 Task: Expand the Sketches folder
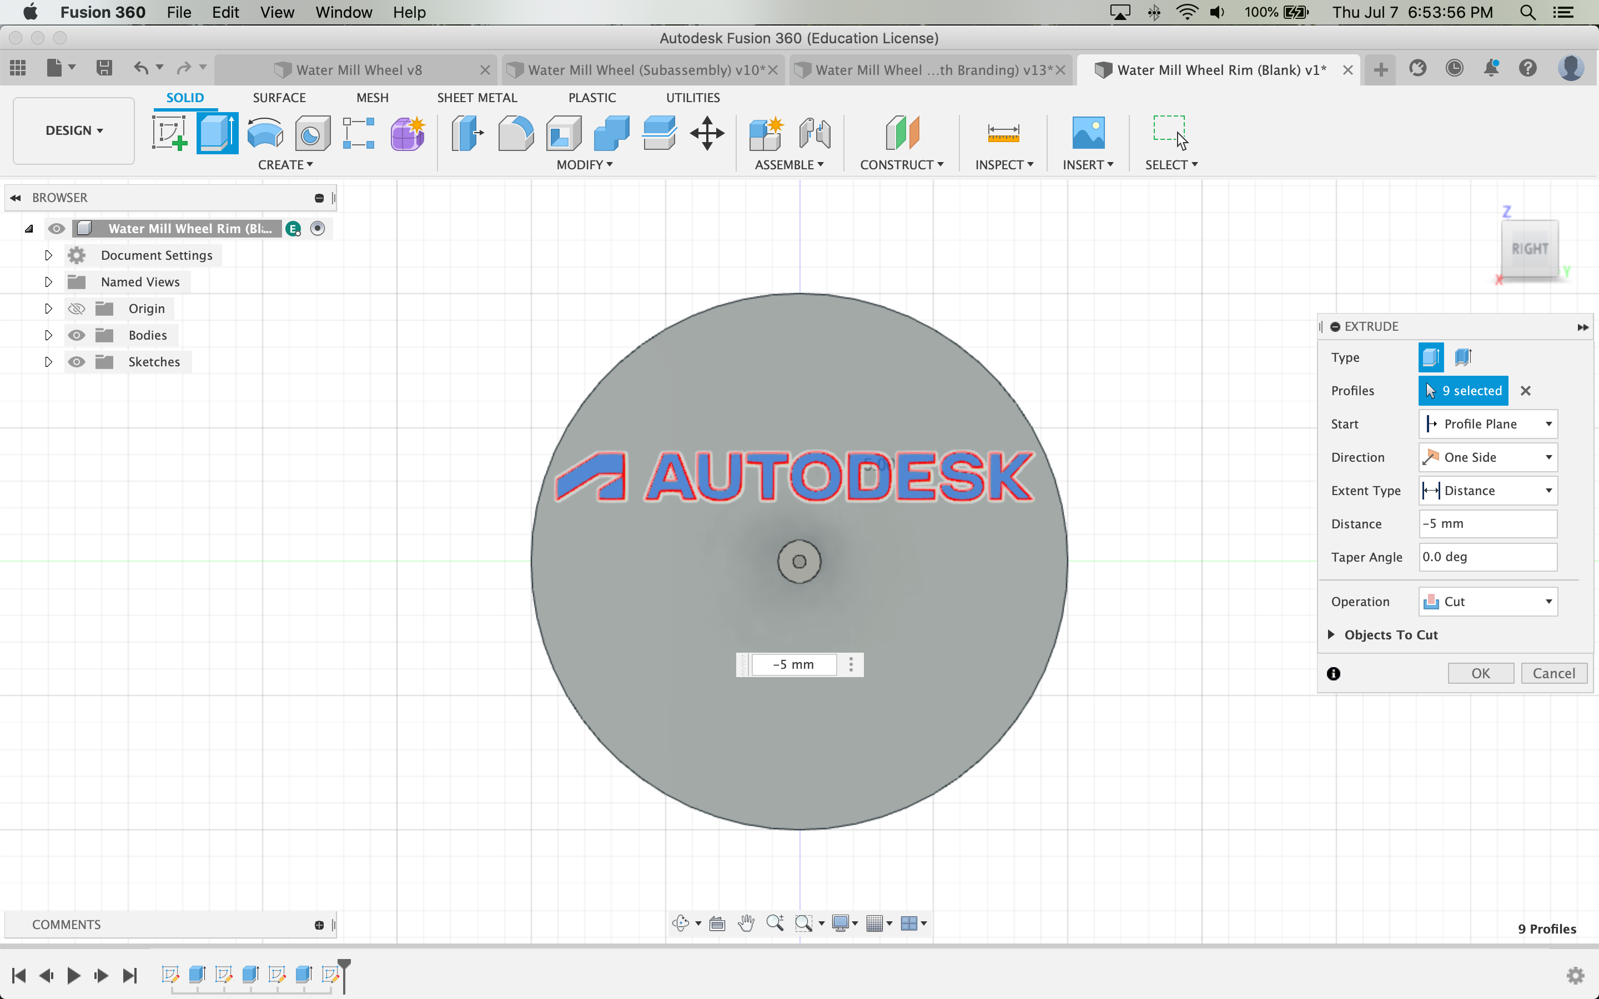(48, 361)
